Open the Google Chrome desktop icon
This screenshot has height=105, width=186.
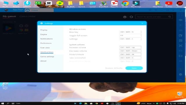(125, 4)
